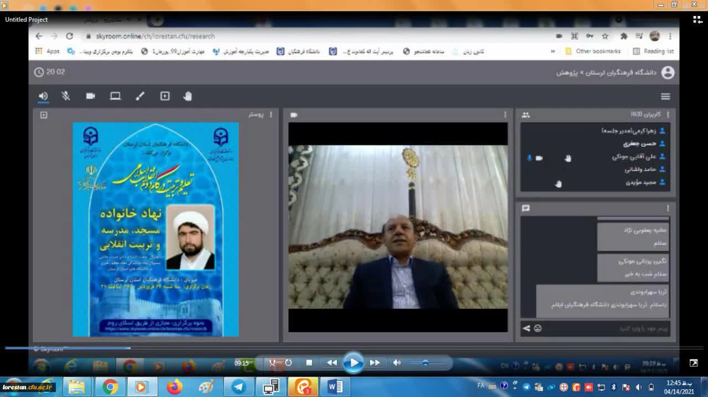Open the media player share icon
708x397 pixels.
point(165,96)
